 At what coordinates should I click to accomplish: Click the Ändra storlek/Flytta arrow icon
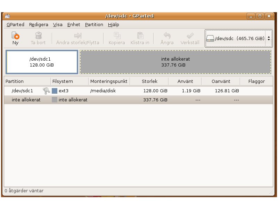point(77,36)
